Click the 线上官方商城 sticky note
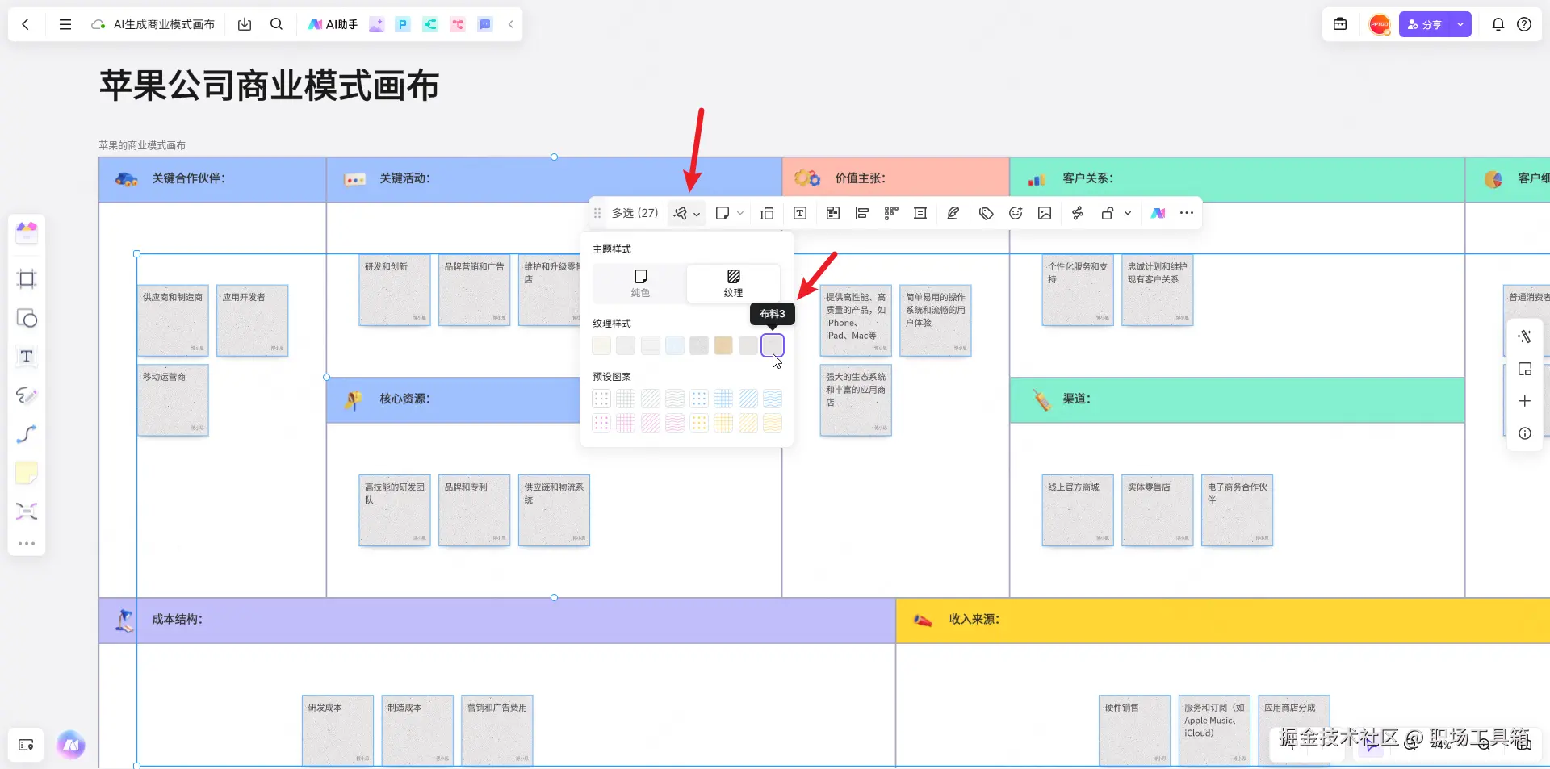Screen dimensions: 1550x769 (1078, 511)
